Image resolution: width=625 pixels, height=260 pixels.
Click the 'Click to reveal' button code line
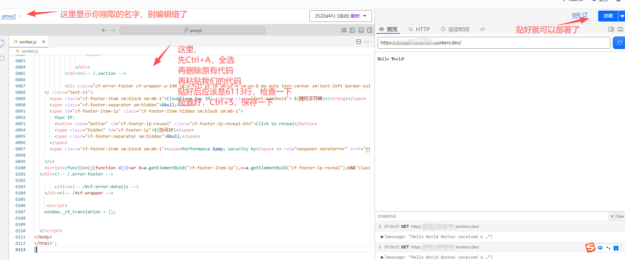[186, 124]
